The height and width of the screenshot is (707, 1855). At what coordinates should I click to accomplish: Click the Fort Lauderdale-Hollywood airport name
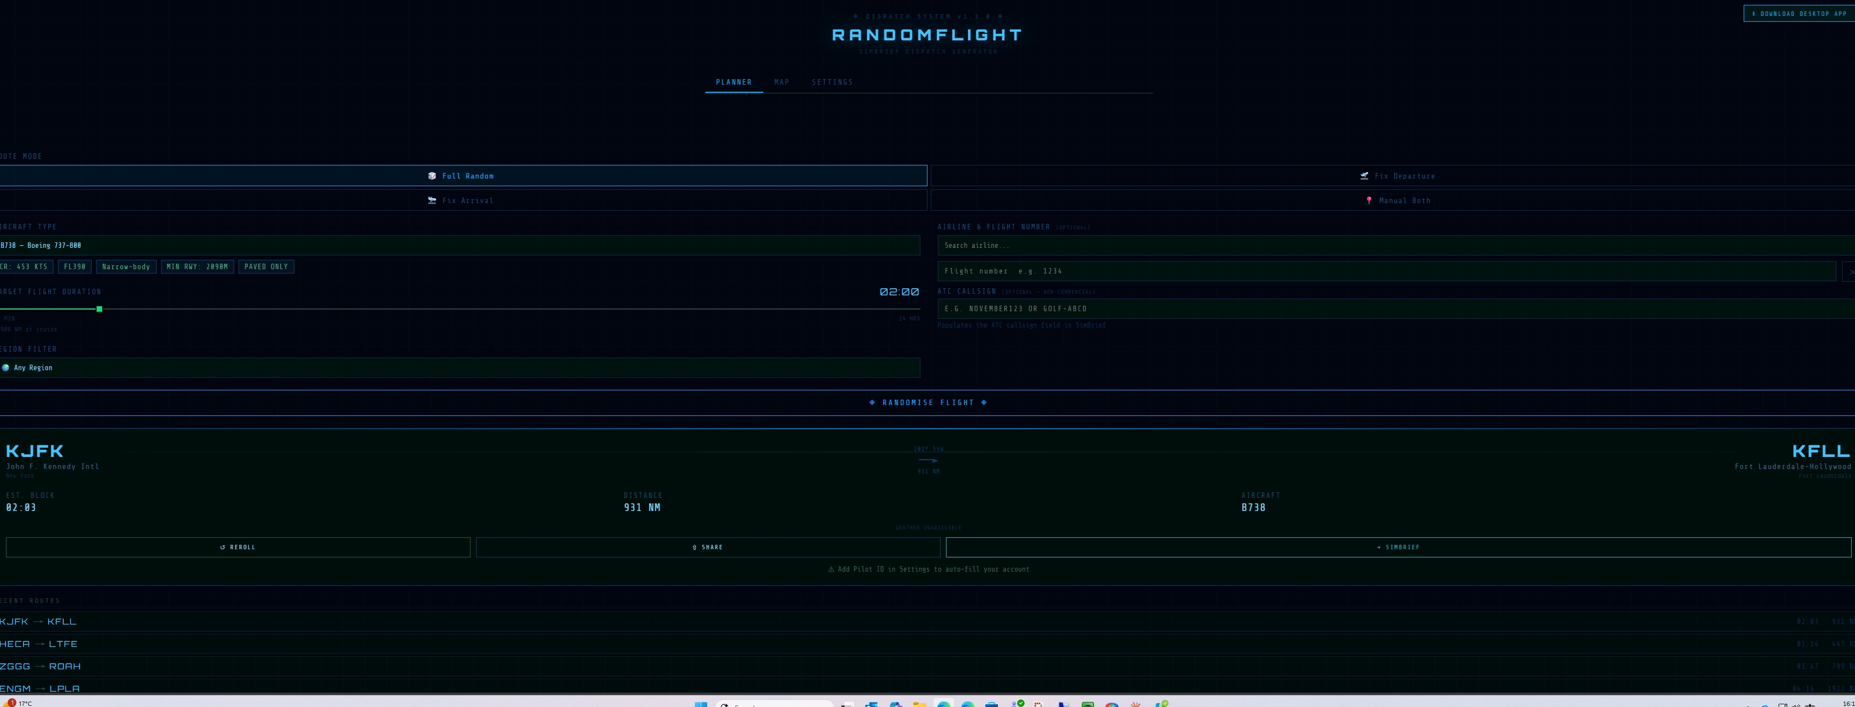click(1792, 467)
